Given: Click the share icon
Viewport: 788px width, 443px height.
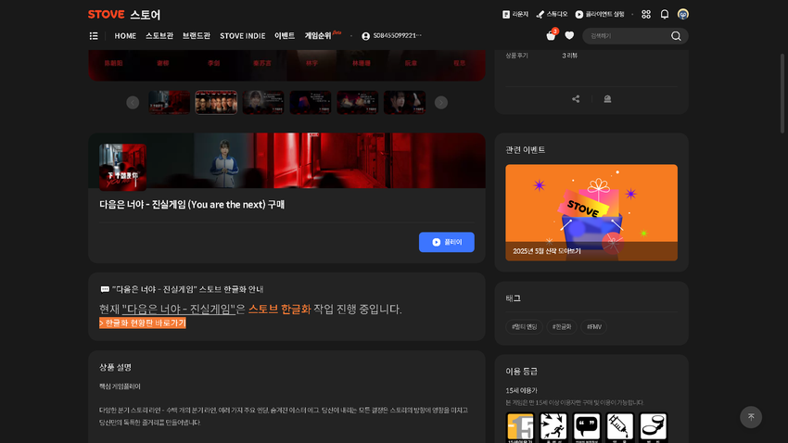Looking at the screenshot, I should coord(576,99).
